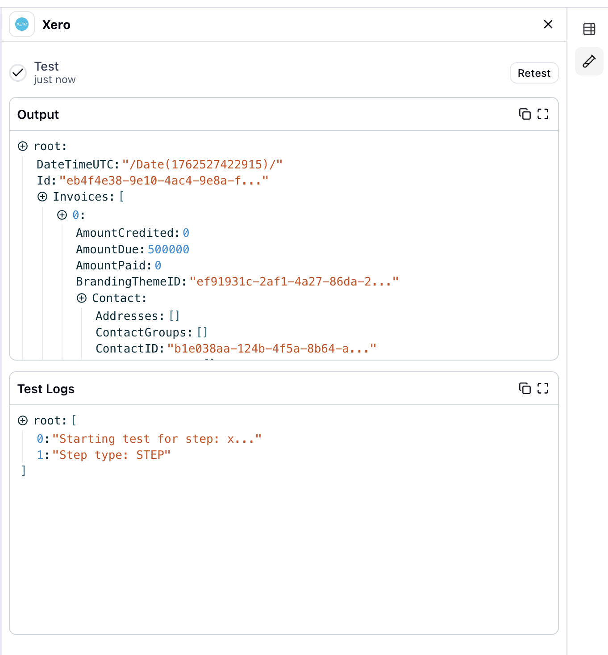Select the AmountDue 500000 value
This screenshot has height=655, width=608.
168,249
